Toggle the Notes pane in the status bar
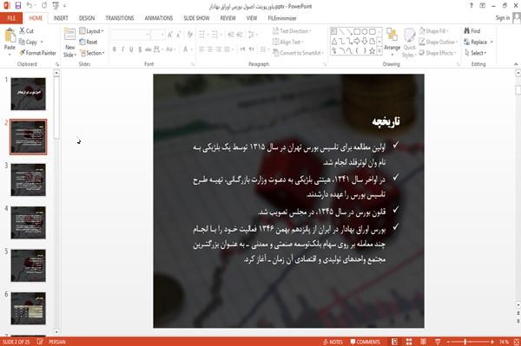 tap(333, 342)
